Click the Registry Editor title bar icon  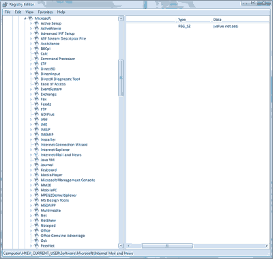pyautogui.click(x=5, y=4)
